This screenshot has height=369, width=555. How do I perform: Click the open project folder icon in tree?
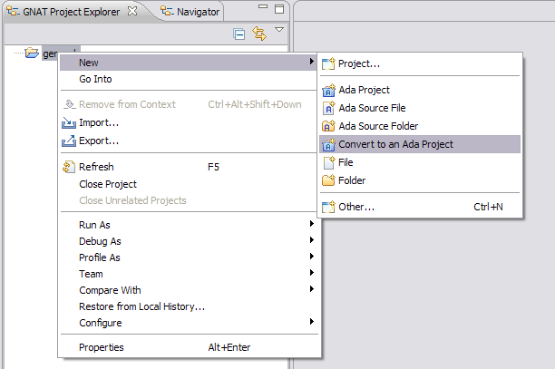click(32, 53)
